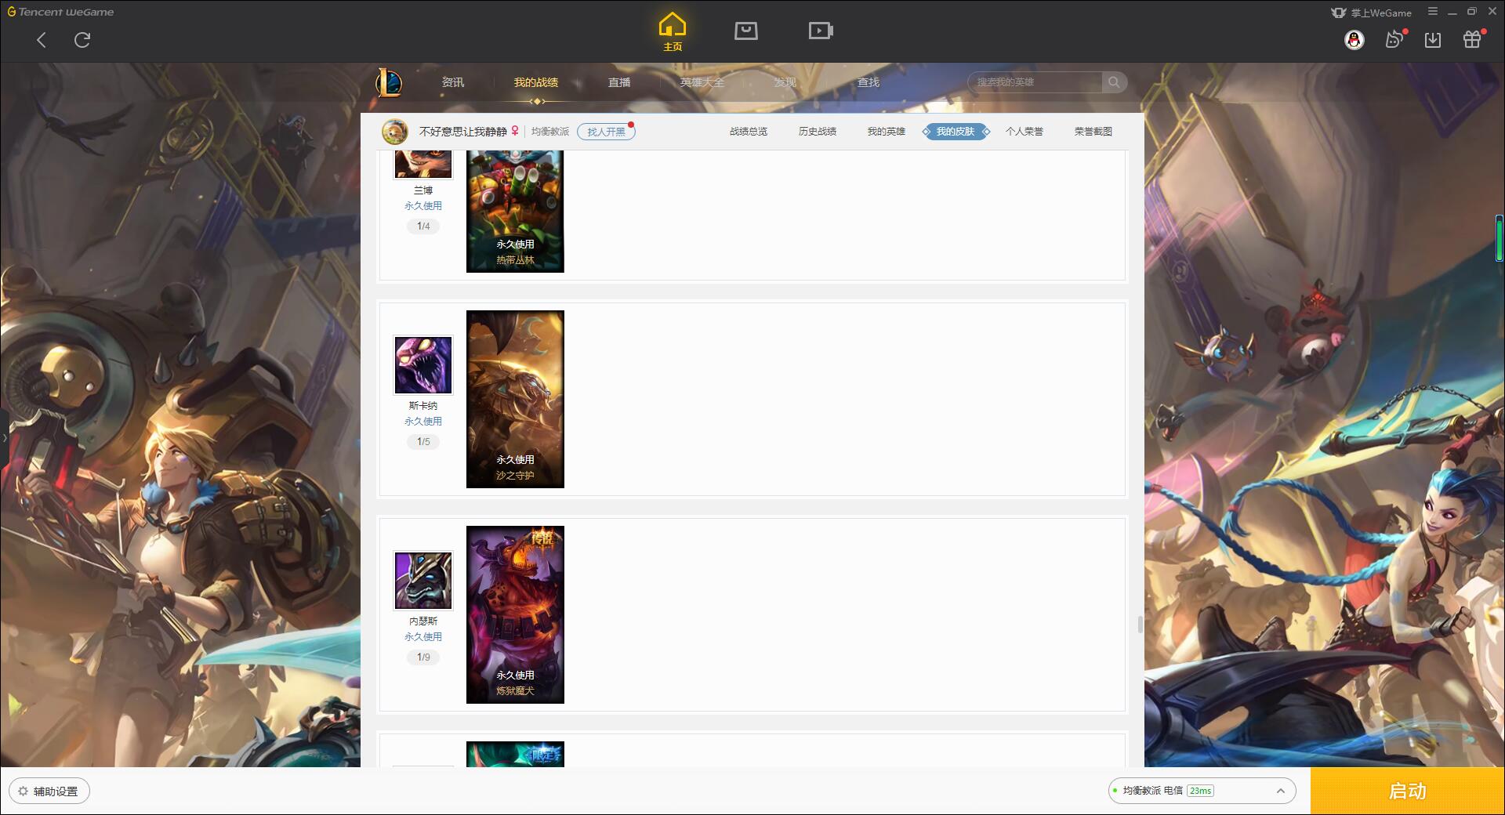This screenshot has width=1505, height=815.
Task: Open the 查找 tab
Action: pyautogui.click(x=869, y=82)
